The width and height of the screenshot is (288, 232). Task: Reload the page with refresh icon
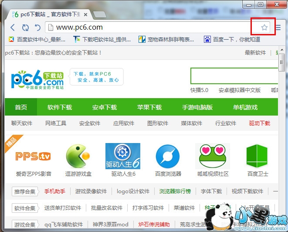tap(25, 27)
